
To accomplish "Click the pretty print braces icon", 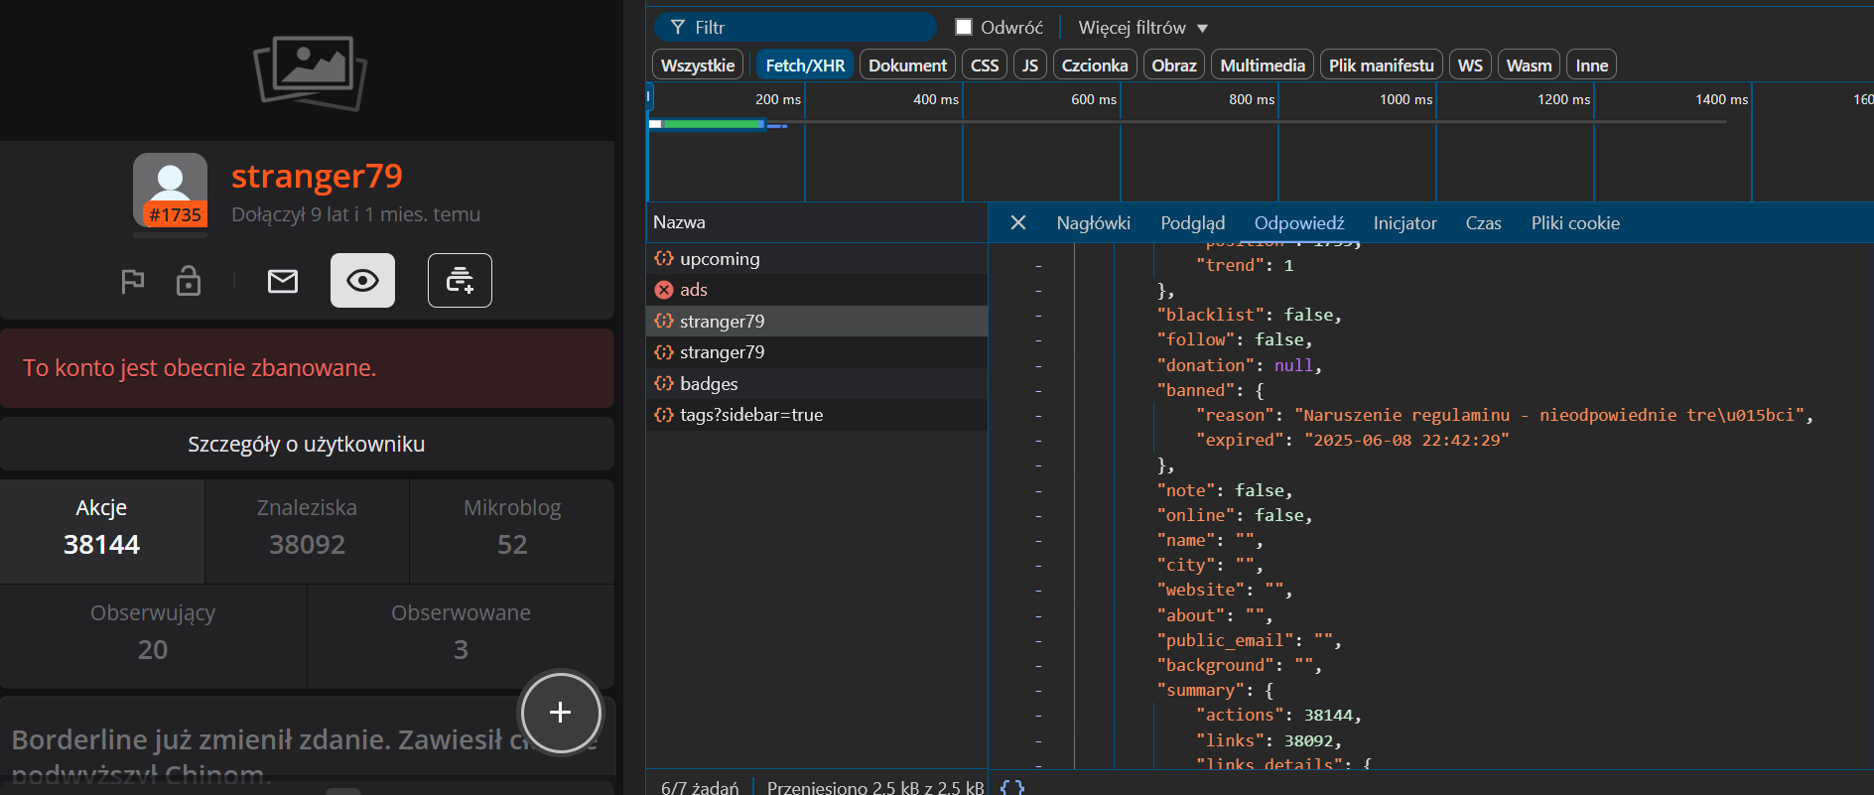I will click(x=1011, y=787).
